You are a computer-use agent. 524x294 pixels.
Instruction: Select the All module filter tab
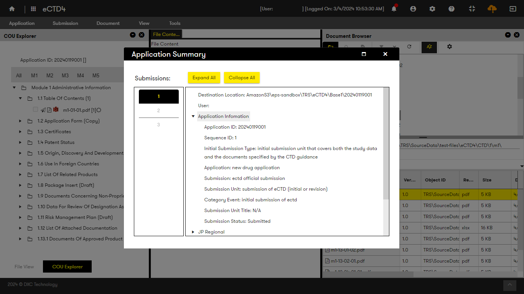(19, 75)
